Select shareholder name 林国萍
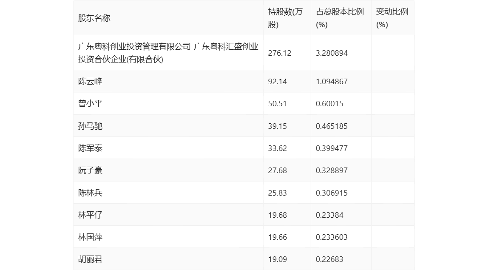This screenshot has width=488, height=270. 90,237
